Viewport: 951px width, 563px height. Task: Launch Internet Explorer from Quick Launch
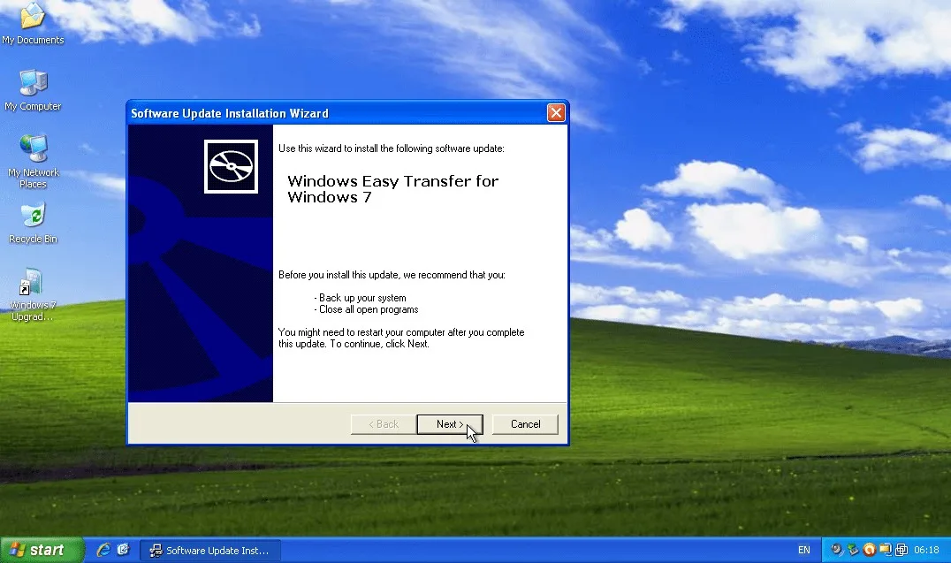click(103, 550)
